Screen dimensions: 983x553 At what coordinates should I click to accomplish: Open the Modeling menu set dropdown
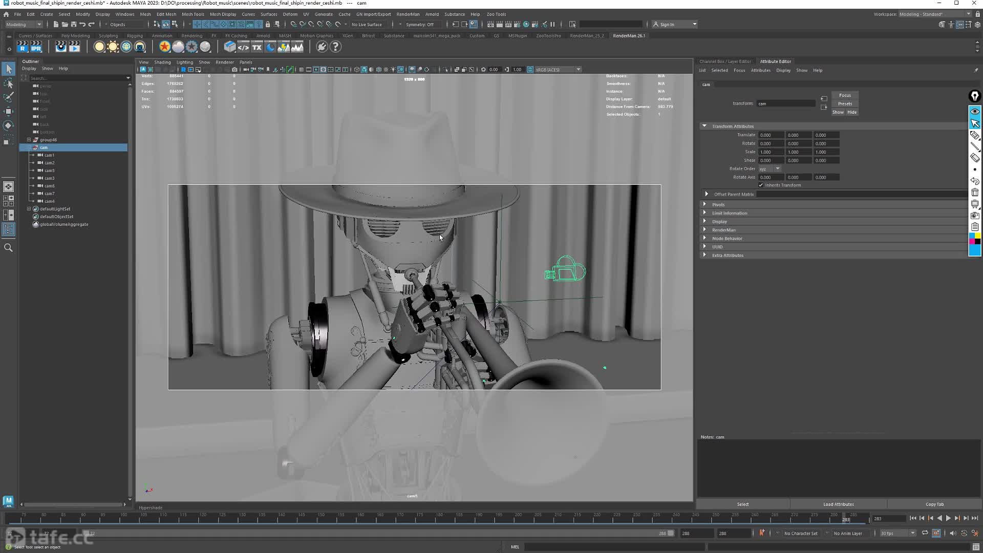pyautogui.click(x=24, y=25)
